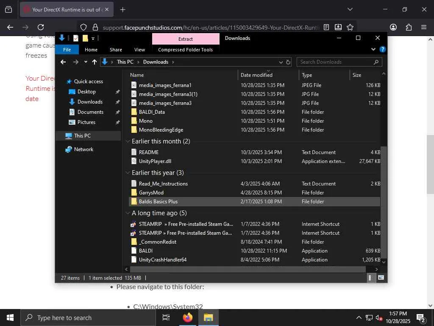Switch to the Share ribbon tab
This screenshot has width=434, height=326.
tap(116, 50)
